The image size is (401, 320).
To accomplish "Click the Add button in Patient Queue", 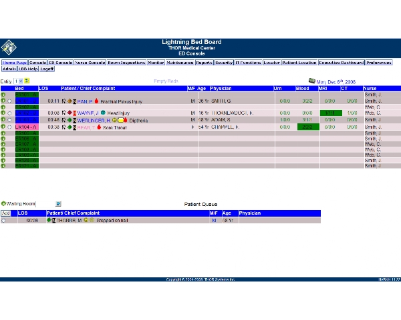I will [x=5, y=213].
